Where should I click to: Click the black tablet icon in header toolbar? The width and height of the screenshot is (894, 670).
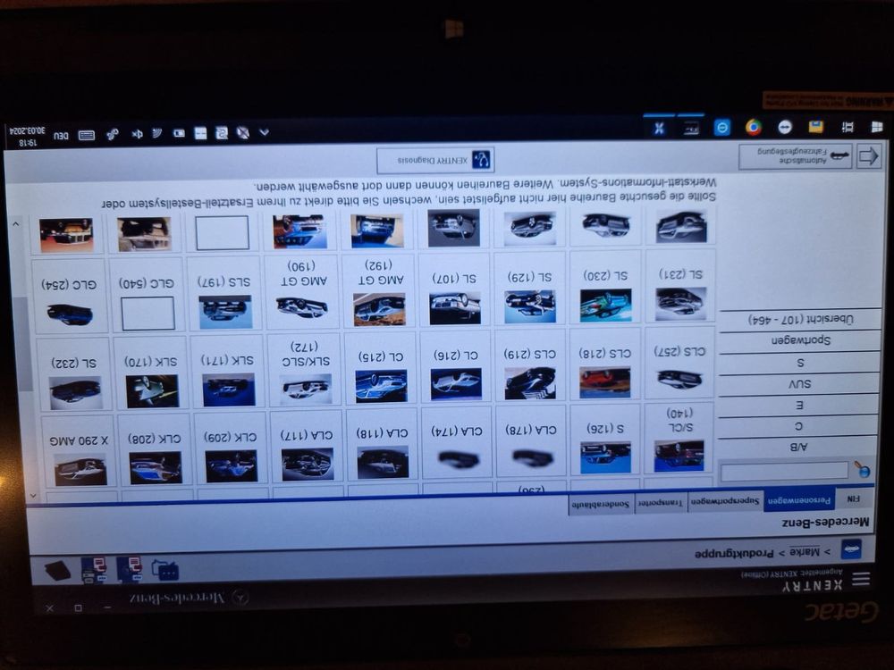[x=57, y=570]
